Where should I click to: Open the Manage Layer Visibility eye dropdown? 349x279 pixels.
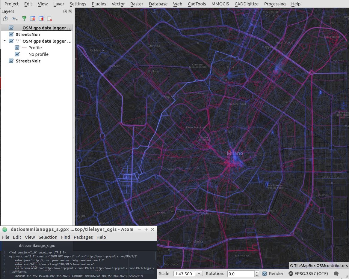coord(15,19)
